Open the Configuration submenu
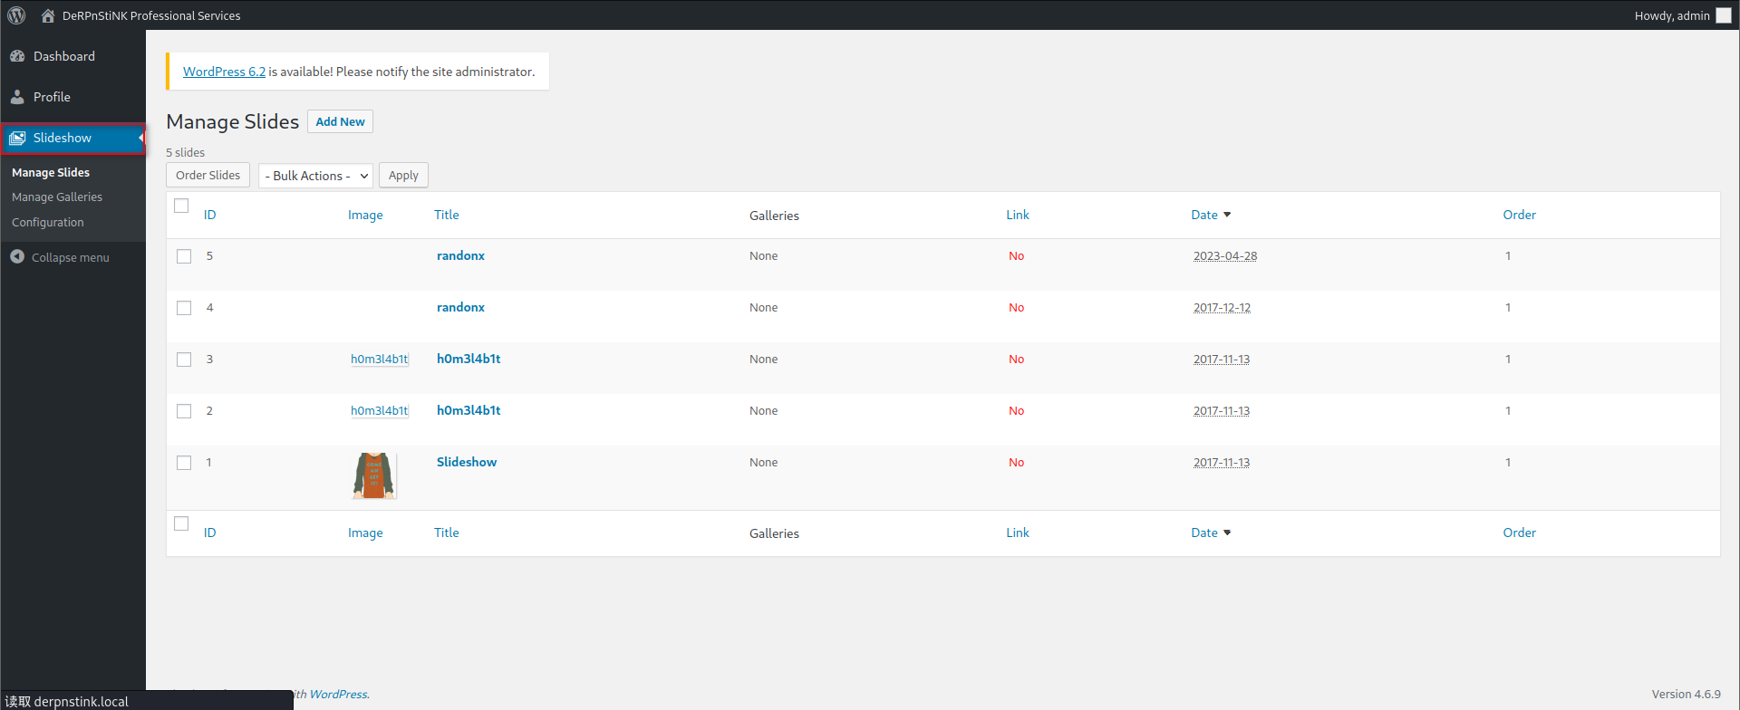Screen dimensions: 1740x710 (x=48, y=222)
